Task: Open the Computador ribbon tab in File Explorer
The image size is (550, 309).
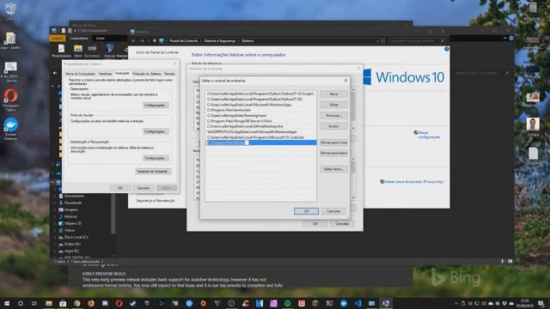Action: tap(79, 38)
